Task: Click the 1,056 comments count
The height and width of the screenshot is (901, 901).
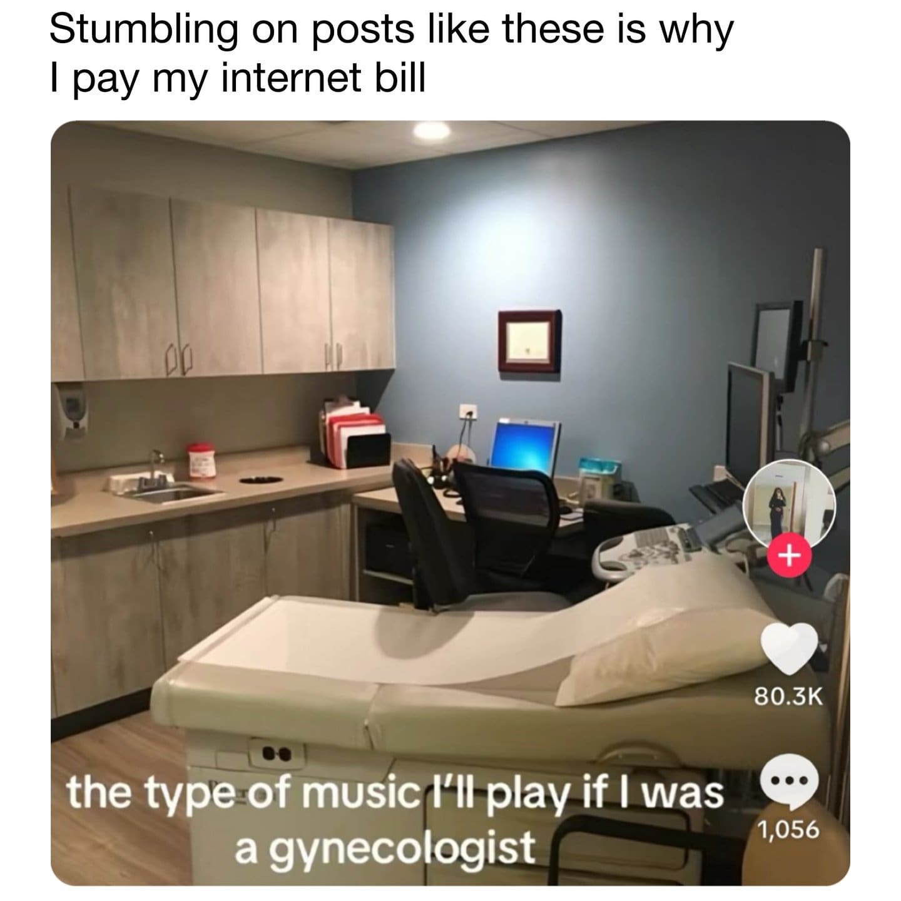Action: pyautogui.click(x=788, y=829)
